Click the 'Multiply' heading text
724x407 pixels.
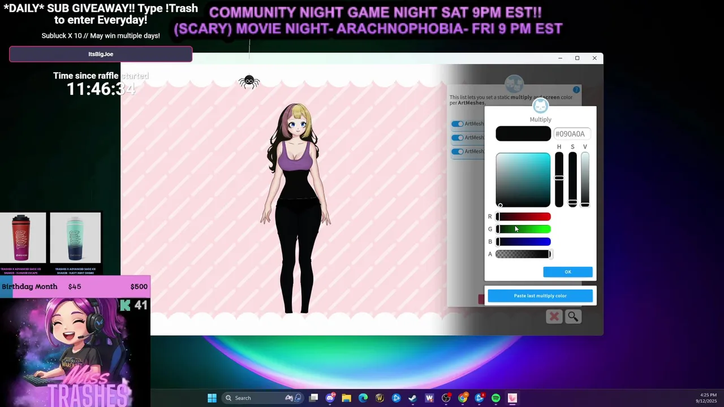[x=540, y=120]
